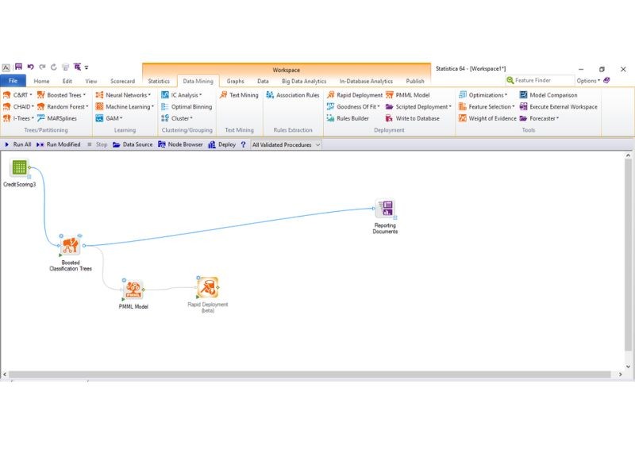
Task: Expand the Options menu dropdown
Action: pos(588,81)
